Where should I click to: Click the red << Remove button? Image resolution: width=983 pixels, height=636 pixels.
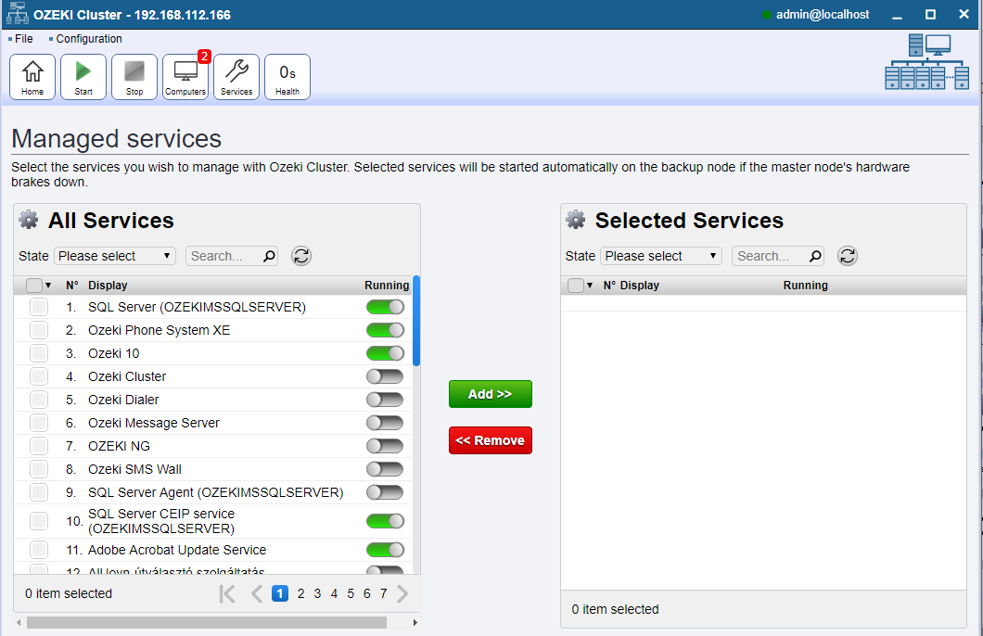coord(491,440)
